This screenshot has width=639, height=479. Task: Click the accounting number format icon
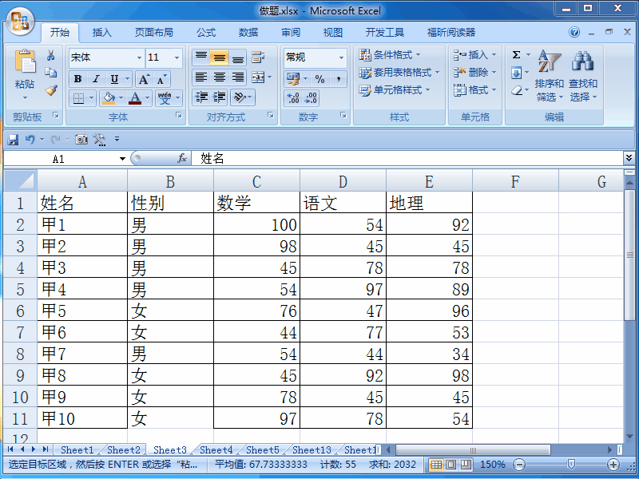[293, 78]
